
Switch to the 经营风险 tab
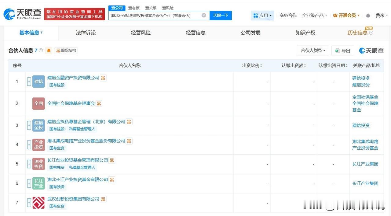pyautogui.click(x=141, y=33)
